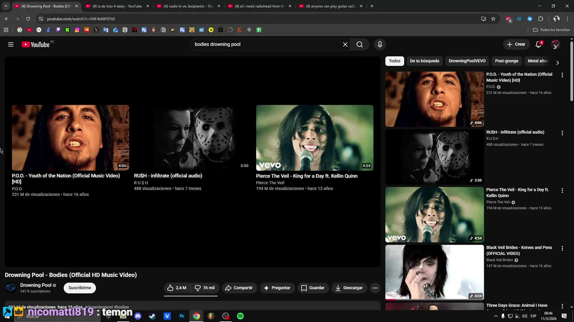
Task: Select the DrowningPoolVEVO chip
Action: coord(467,61)
